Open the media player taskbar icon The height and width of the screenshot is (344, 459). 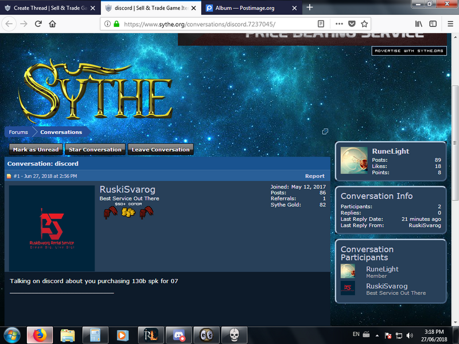pos(123,335)
